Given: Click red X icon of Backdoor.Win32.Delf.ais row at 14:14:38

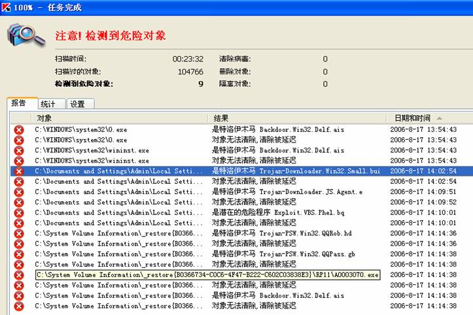Looking at the screenshot, I should tap(19, 295).
